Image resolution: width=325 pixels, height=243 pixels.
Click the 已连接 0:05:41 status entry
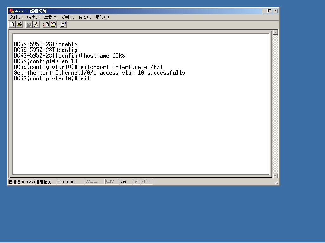point(22,182)
